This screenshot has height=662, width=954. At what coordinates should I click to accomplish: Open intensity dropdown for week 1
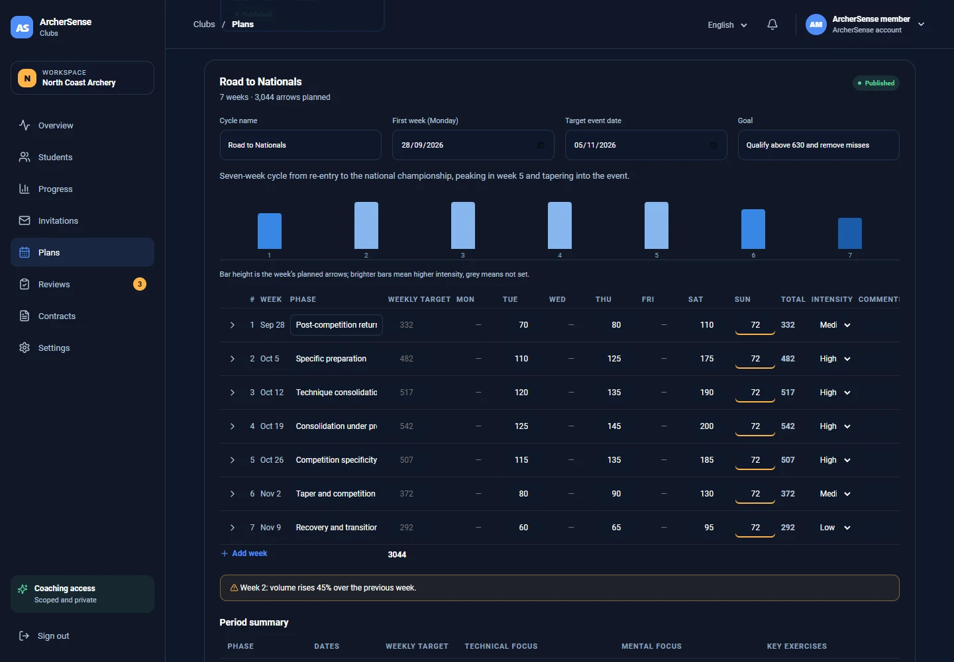835,325
